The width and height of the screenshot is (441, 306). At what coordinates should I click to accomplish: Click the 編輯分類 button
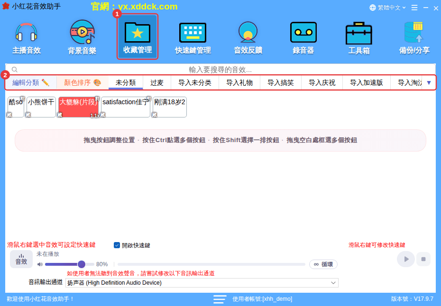pyautogui.click(x=31, y=82)
